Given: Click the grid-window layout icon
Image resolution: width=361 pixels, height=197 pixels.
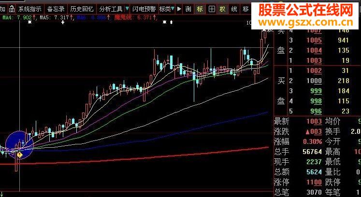Looking at the screenshot, I should 212,9.
